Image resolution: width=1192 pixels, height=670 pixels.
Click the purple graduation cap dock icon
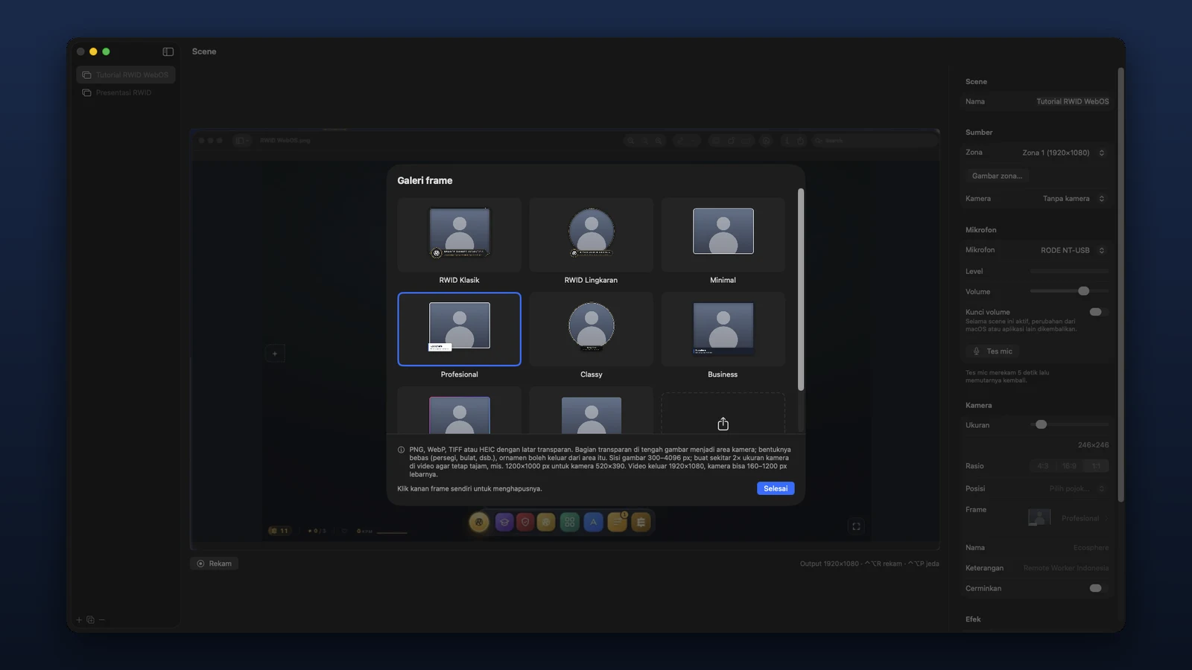point(504,522)
